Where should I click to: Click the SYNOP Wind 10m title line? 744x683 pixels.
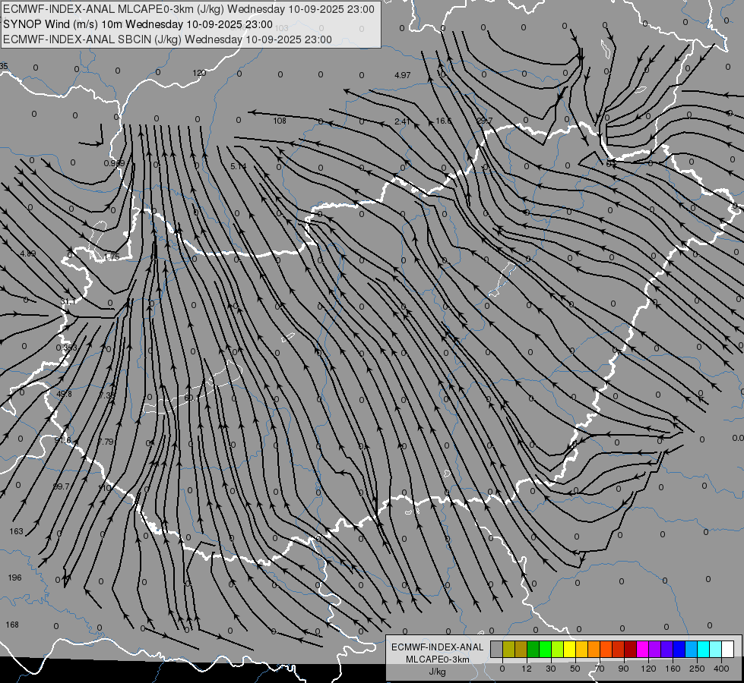(x=138, y=24)
